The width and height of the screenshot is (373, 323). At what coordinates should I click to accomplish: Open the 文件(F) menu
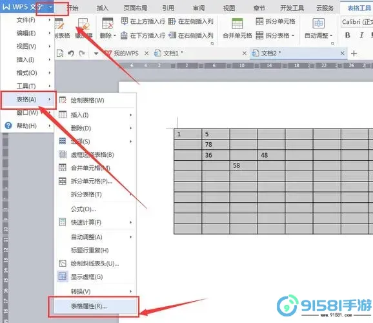27,20
